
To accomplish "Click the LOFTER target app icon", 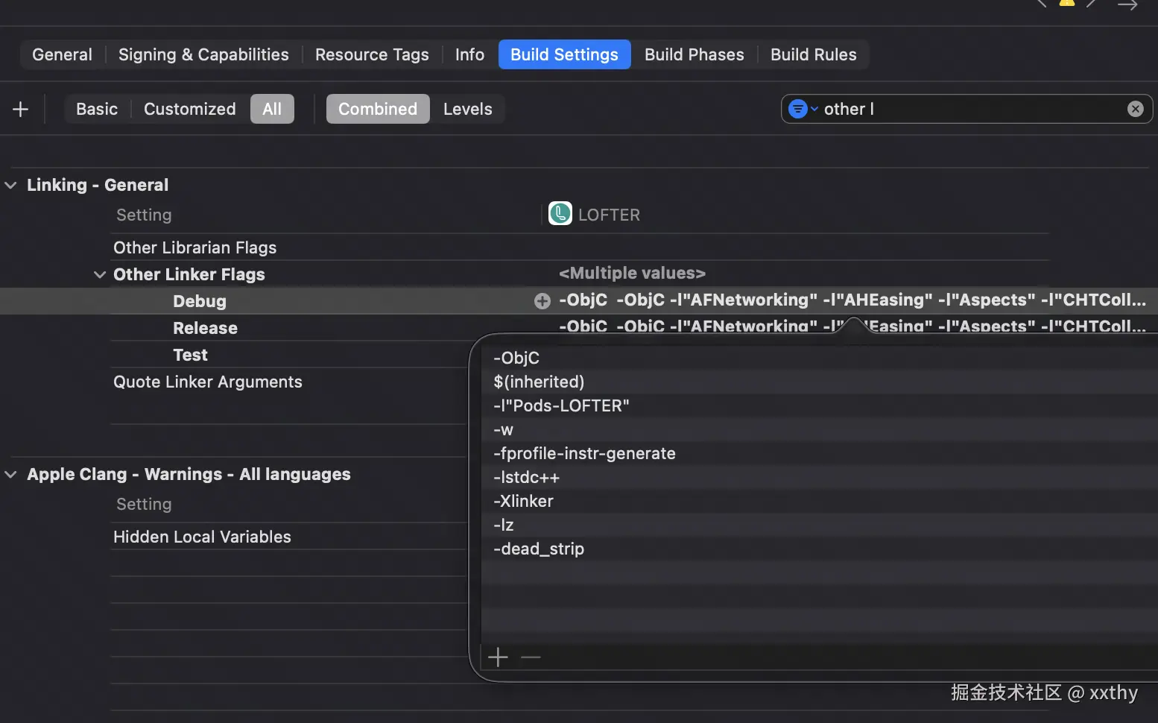I will click(560, 214).
